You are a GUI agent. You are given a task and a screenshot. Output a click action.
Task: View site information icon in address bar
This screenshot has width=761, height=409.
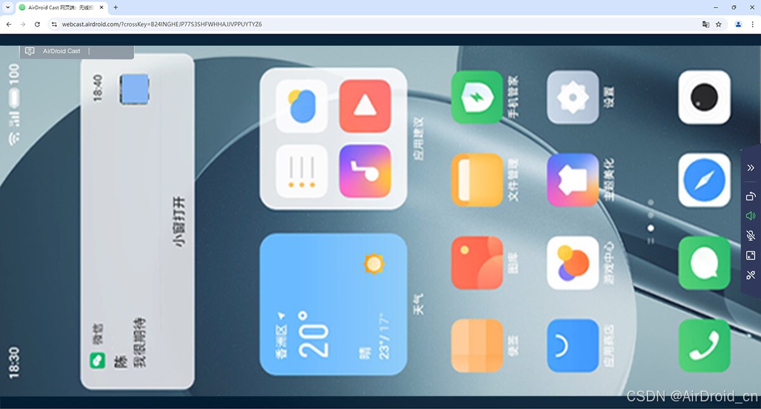click(x=55, y=24)
